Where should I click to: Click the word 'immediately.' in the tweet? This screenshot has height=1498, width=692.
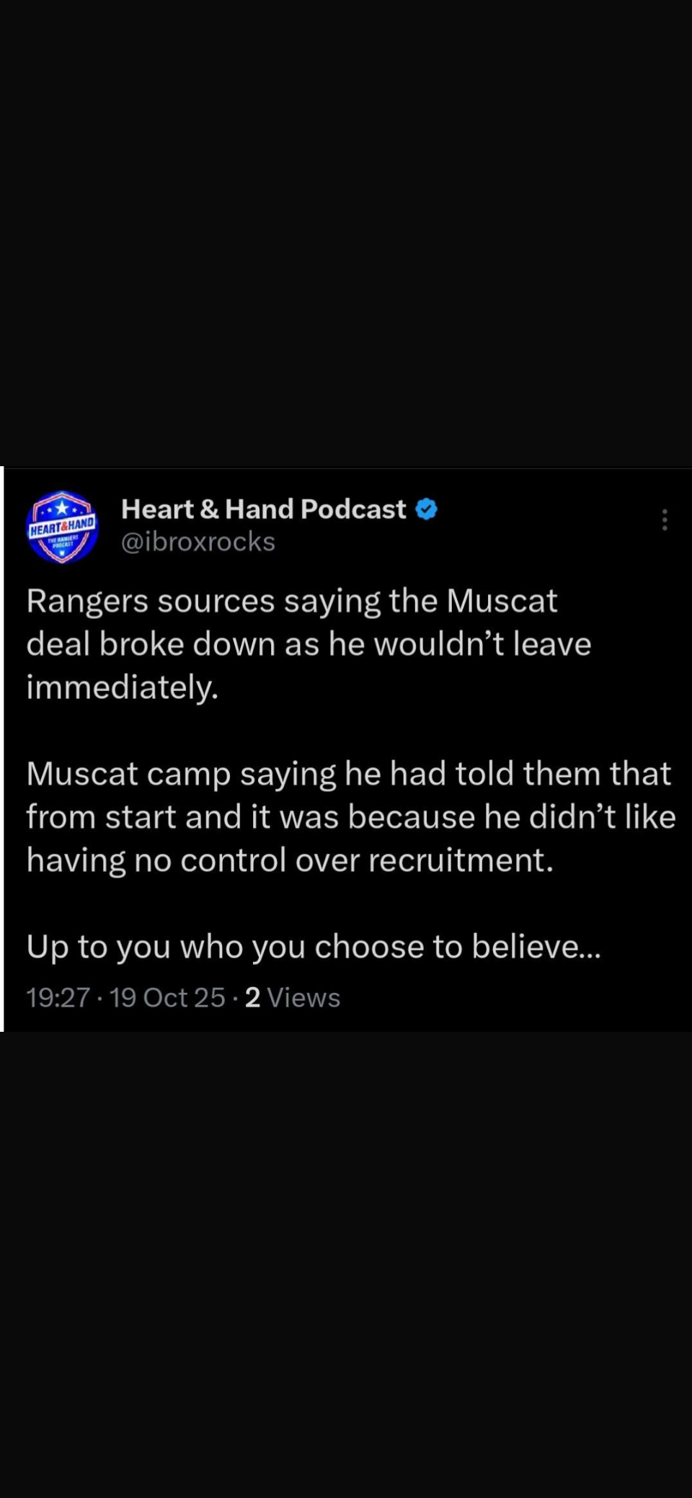point(123,687)
